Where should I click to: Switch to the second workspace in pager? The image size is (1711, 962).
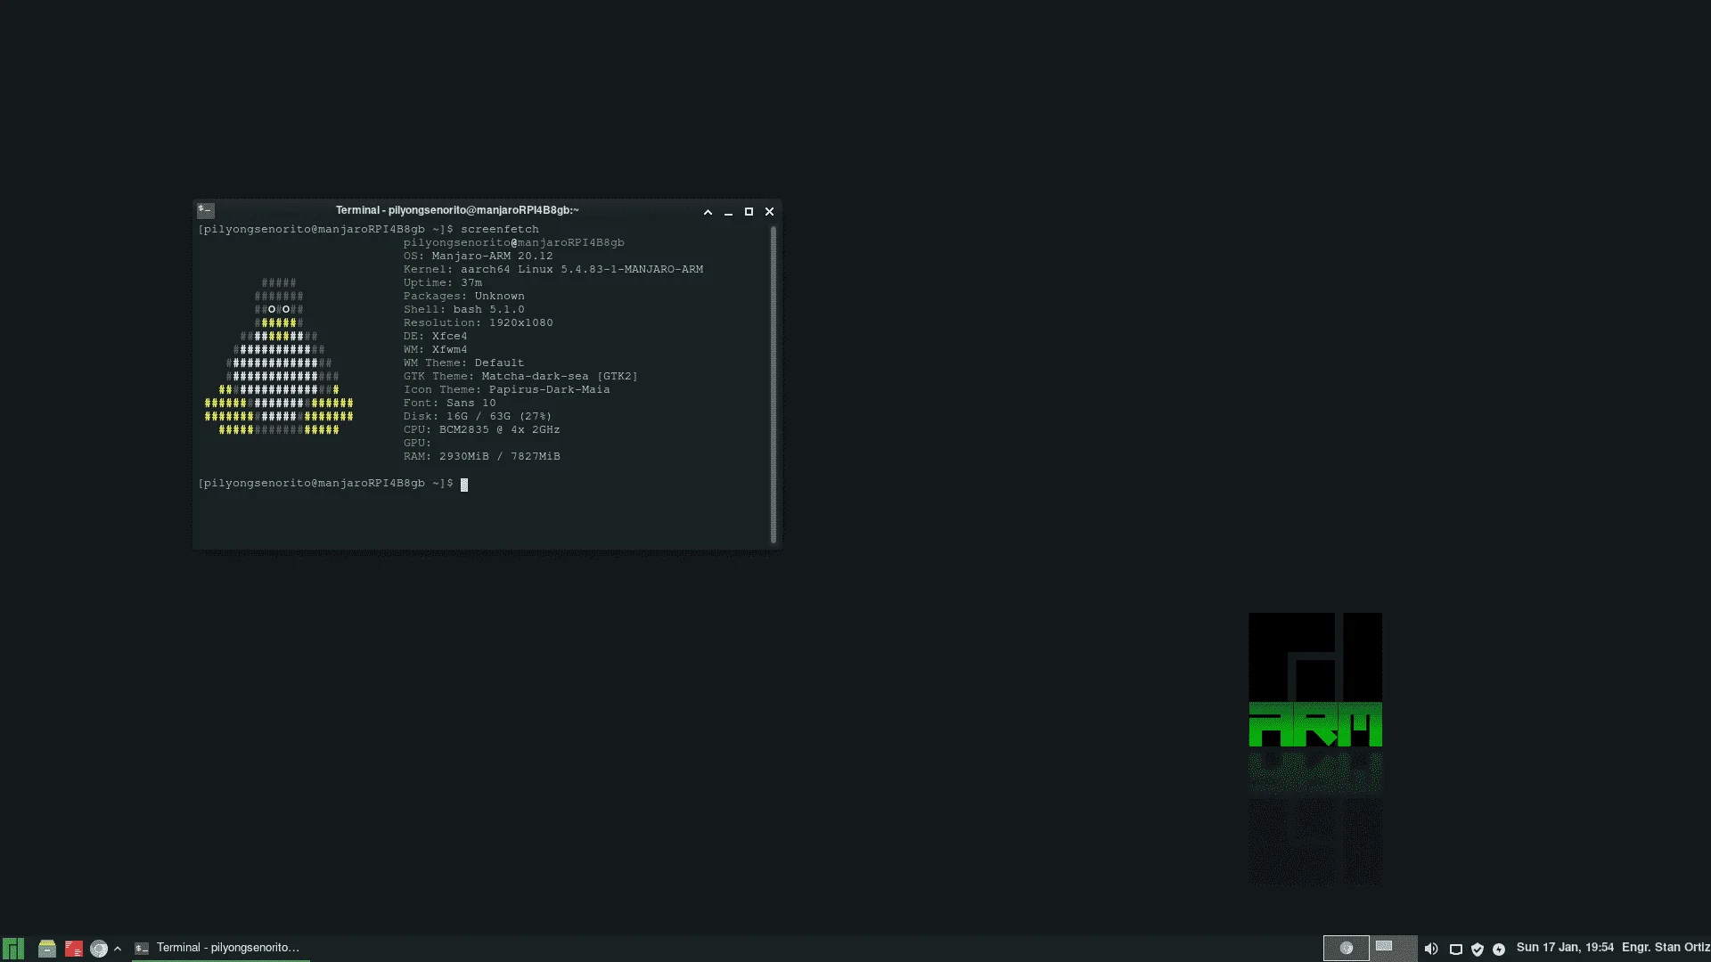pyautogui.click(x=1393, y=948)
